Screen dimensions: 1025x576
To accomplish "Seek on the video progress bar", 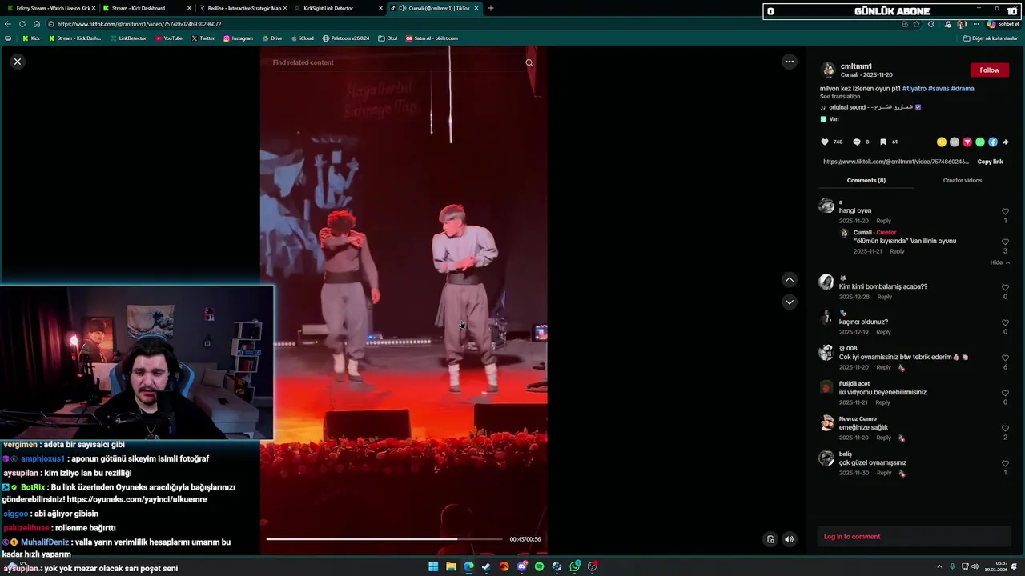I will click(x=384, y=539).
